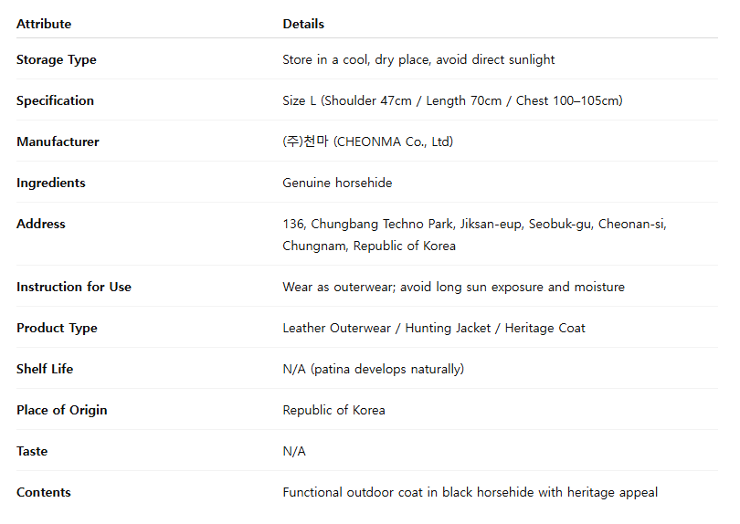Click the Chungbang Techno Park address text
The width and height of the screenshot is (740, 524).
474,235
